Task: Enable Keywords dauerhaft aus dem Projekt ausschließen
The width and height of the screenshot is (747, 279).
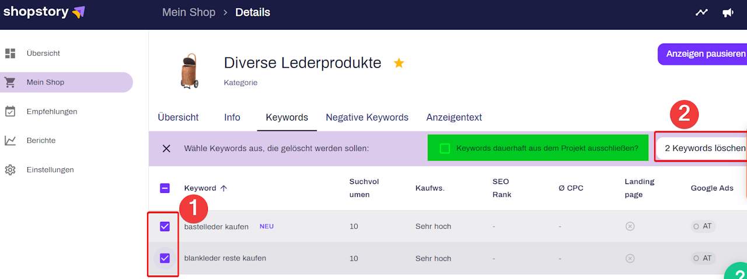Action: pyautogui.click(x=445, y=149)
